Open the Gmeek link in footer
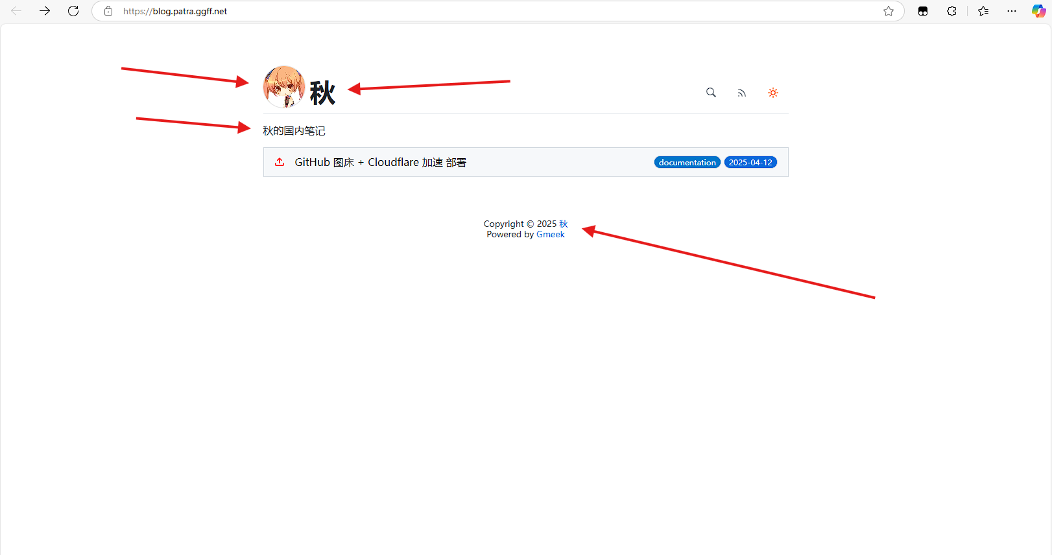The image size is (1052, 555). point(550,235)
